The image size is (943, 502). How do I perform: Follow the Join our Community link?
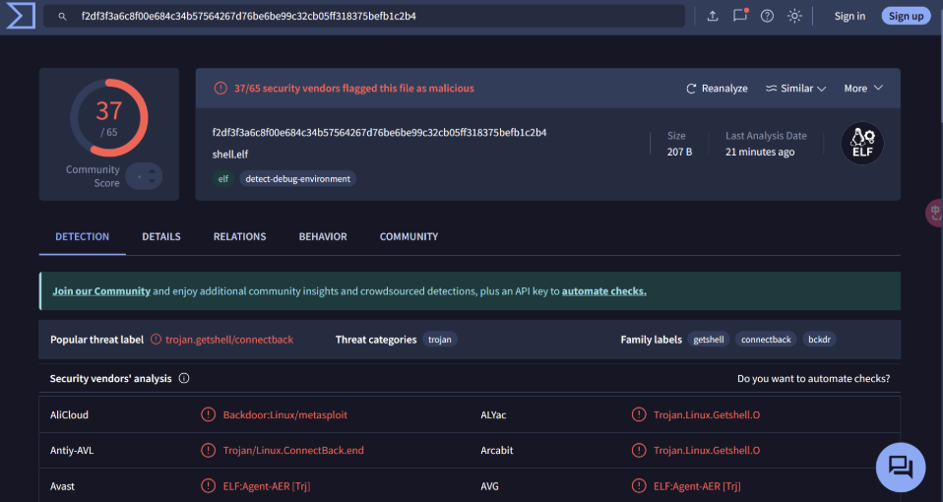(x=101, y=291)
